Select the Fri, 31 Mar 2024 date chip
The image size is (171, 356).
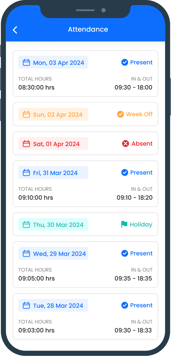[x=53, y=172]
